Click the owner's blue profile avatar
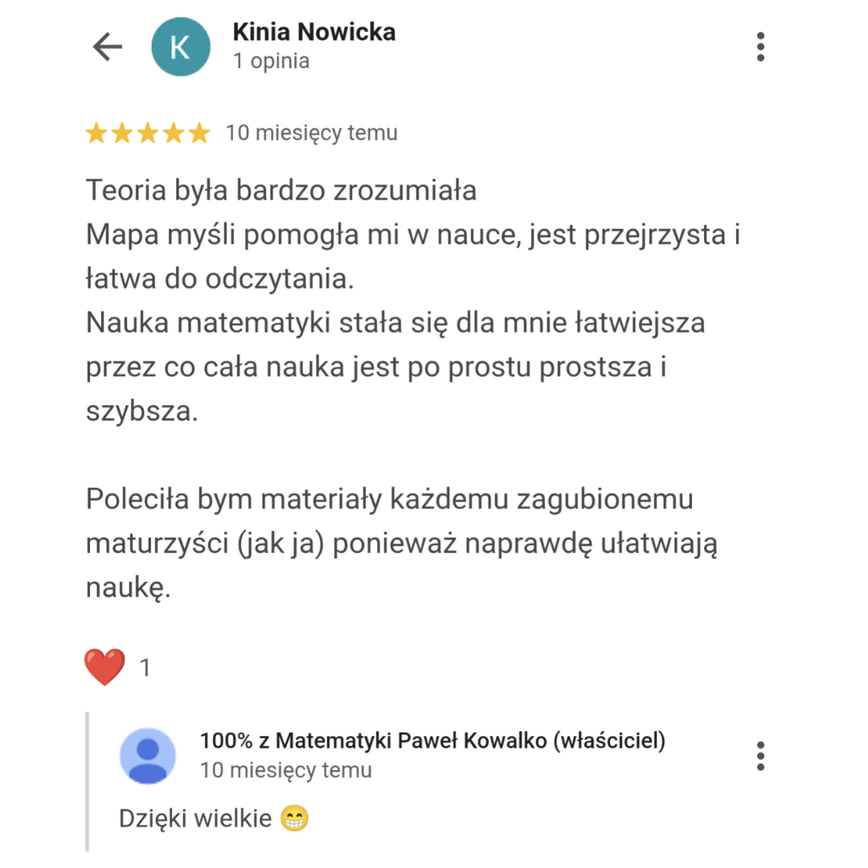Viewport: 868px width, 868px height. click(148, 755)
